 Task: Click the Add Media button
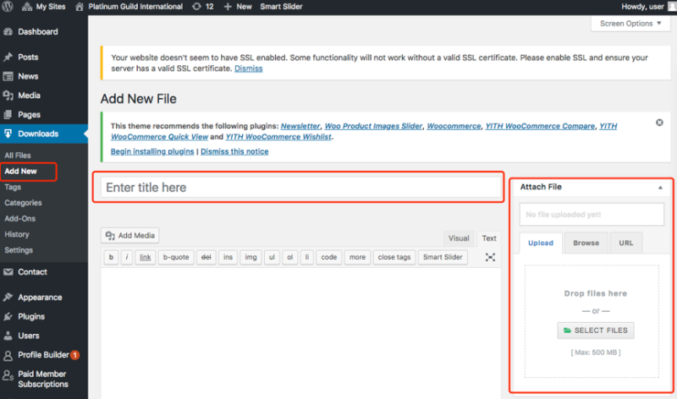[129, 236]
